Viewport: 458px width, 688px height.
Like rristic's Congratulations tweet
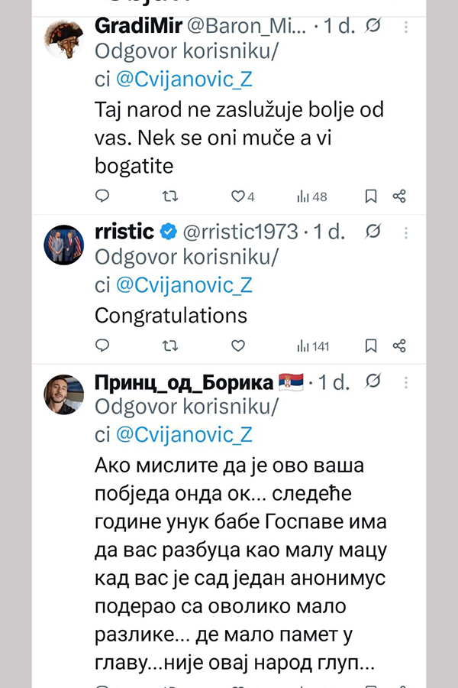(238, 346)
